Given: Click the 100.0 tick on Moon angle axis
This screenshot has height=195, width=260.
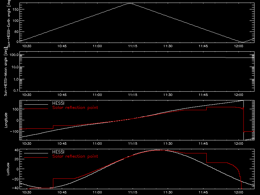Looking at the screenshot, I should [x=14, y=55].
